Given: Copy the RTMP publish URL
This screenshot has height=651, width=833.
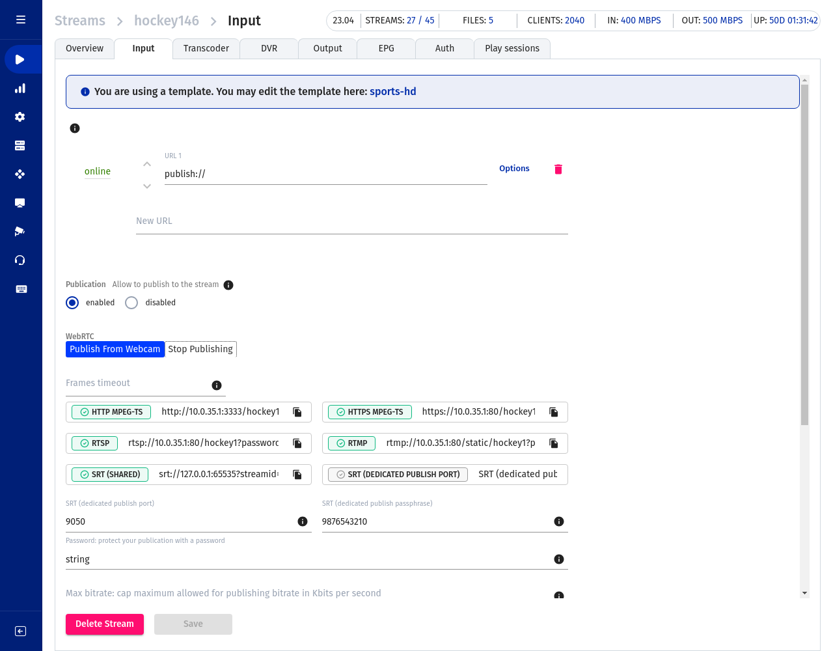Looking at the screenshot, I should pyautogui.click(x=554, y=443).
